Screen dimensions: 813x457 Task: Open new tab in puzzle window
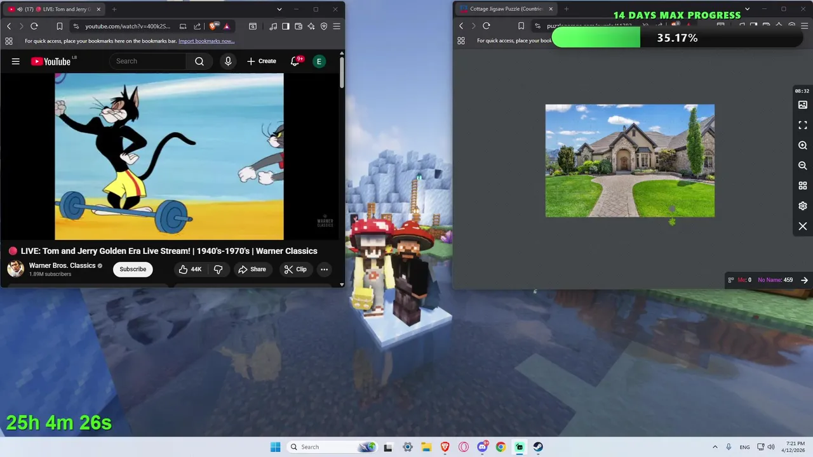tap(567, 9)
